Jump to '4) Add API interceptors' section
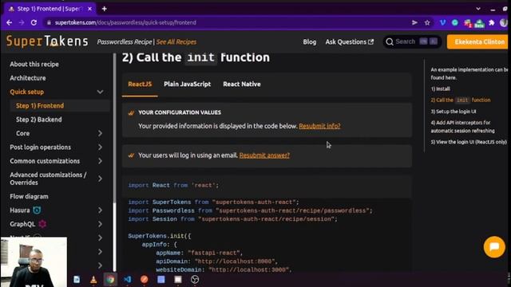This screenshot has height=287, width=511. (x=463, y=127)
